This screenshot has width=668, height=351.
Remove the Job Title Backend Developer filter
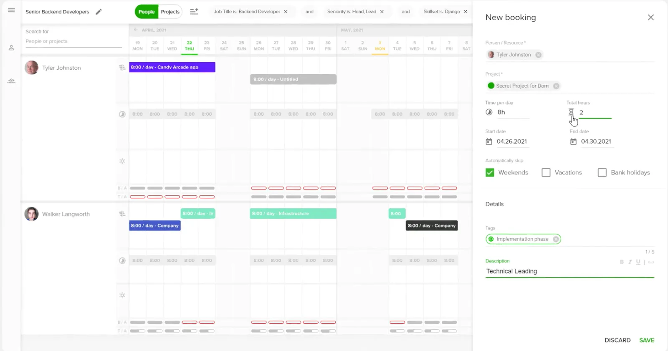coord(286,12)
